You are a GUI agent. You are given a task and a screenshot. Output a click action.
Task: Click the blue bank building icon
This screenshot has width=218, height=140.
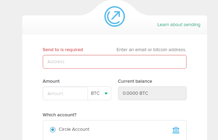pyautogui.click(x=176, y=130)
